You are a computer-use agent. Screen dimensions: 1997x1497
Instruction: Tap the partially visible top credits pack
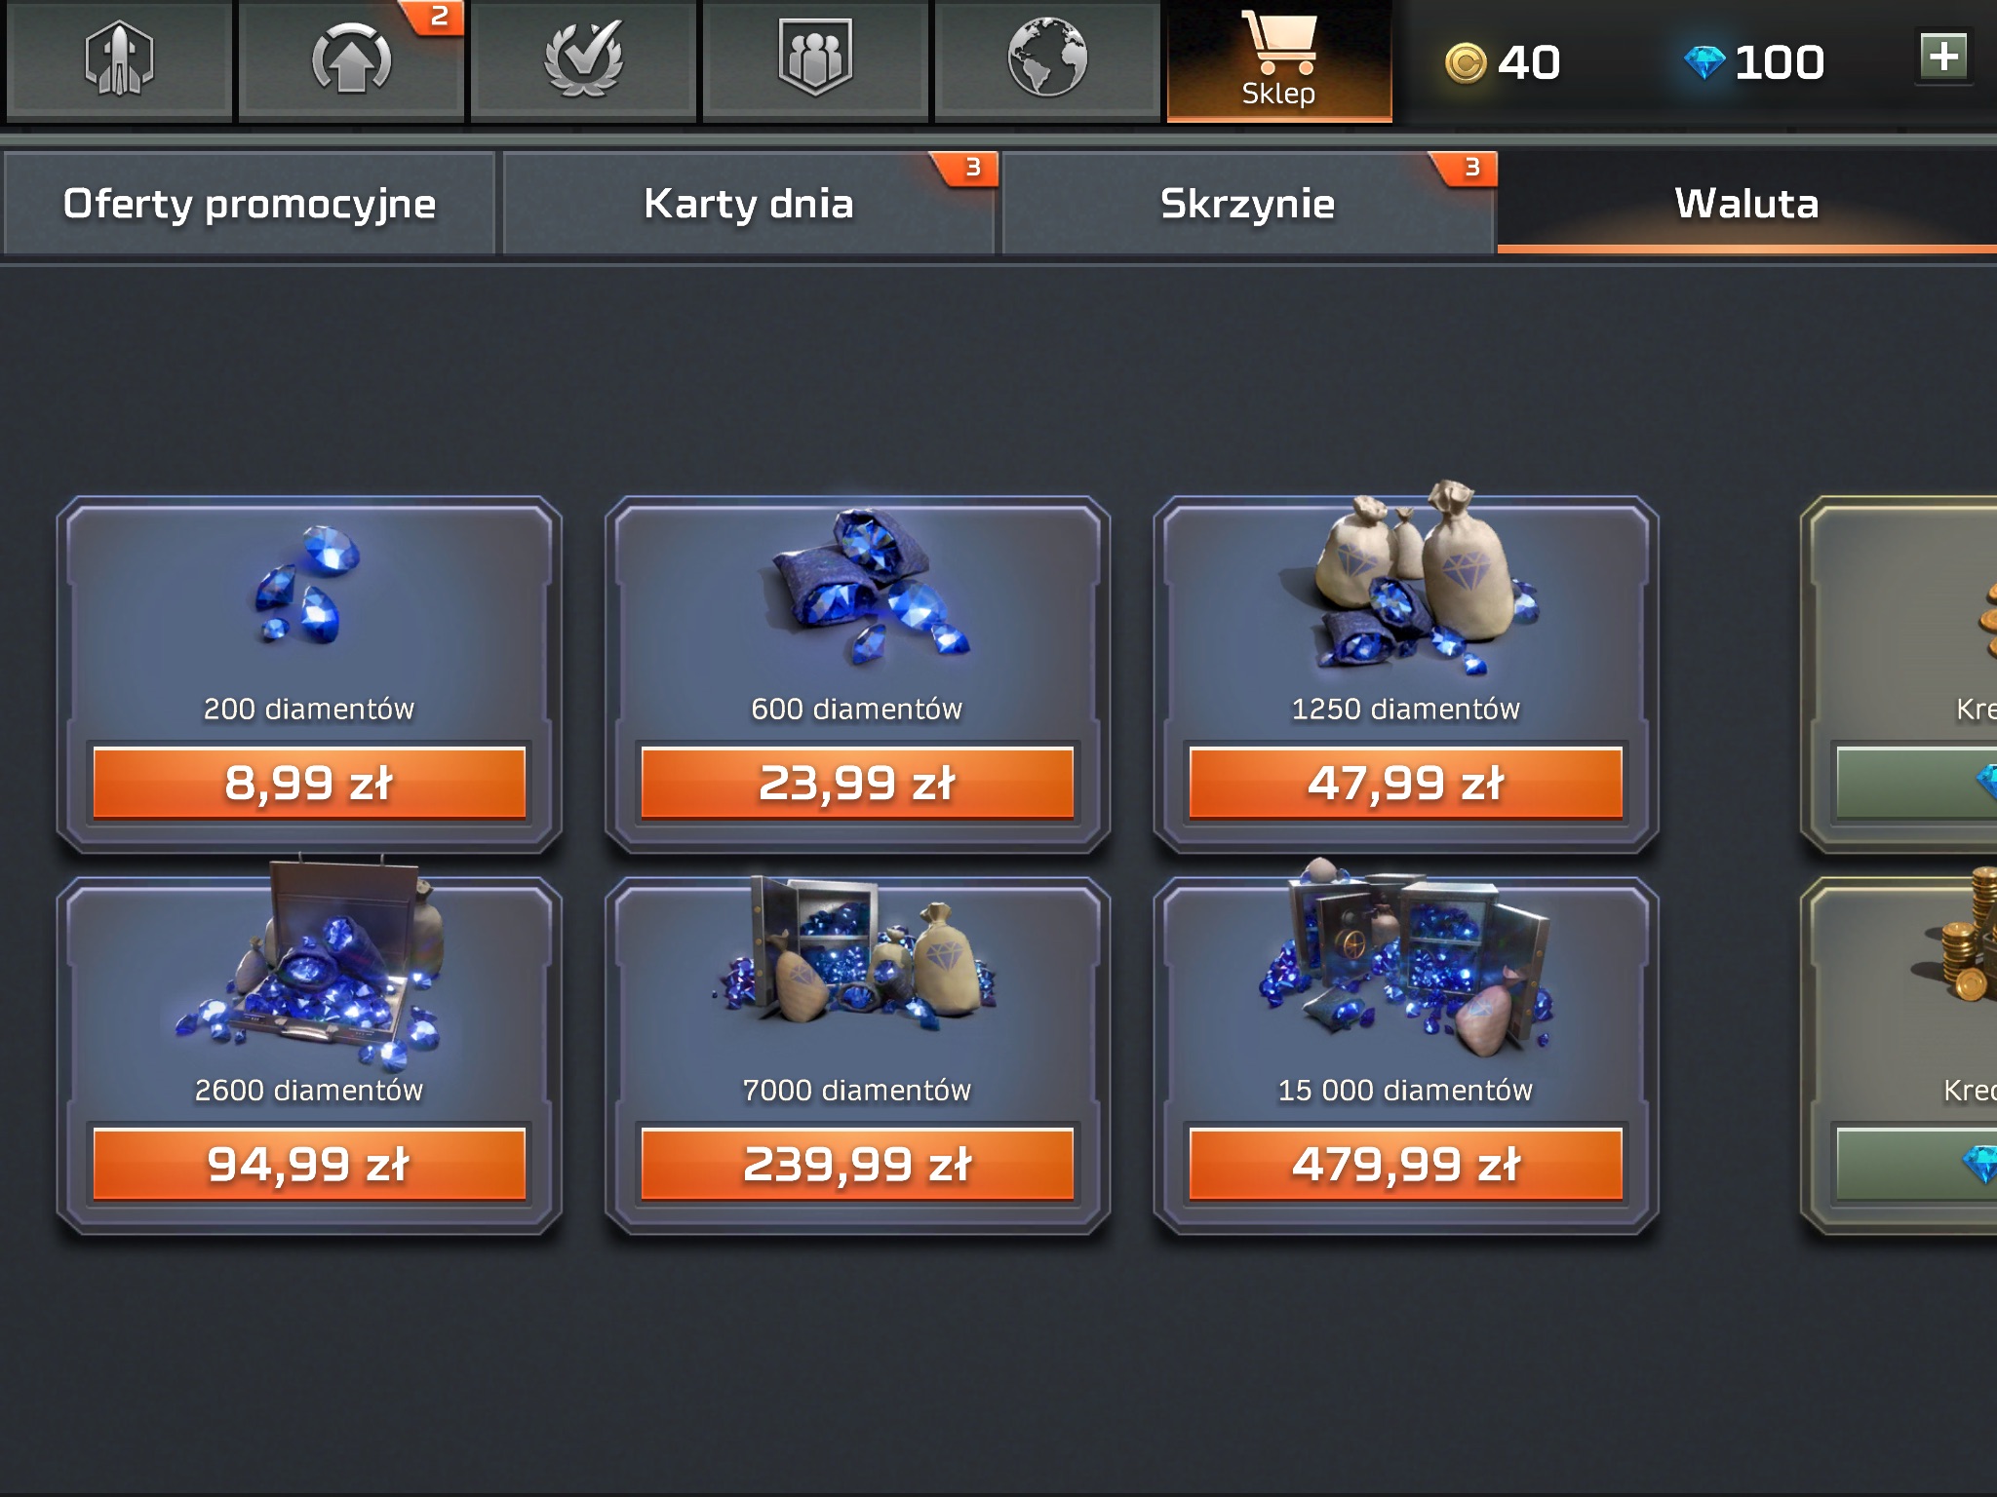(1899, 674)
